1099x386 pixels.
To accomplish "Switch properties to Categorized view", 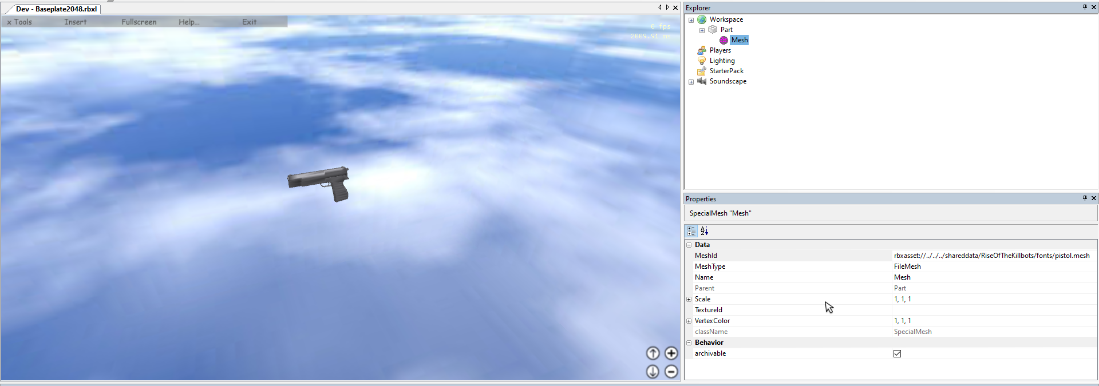I will pos(691,231).
